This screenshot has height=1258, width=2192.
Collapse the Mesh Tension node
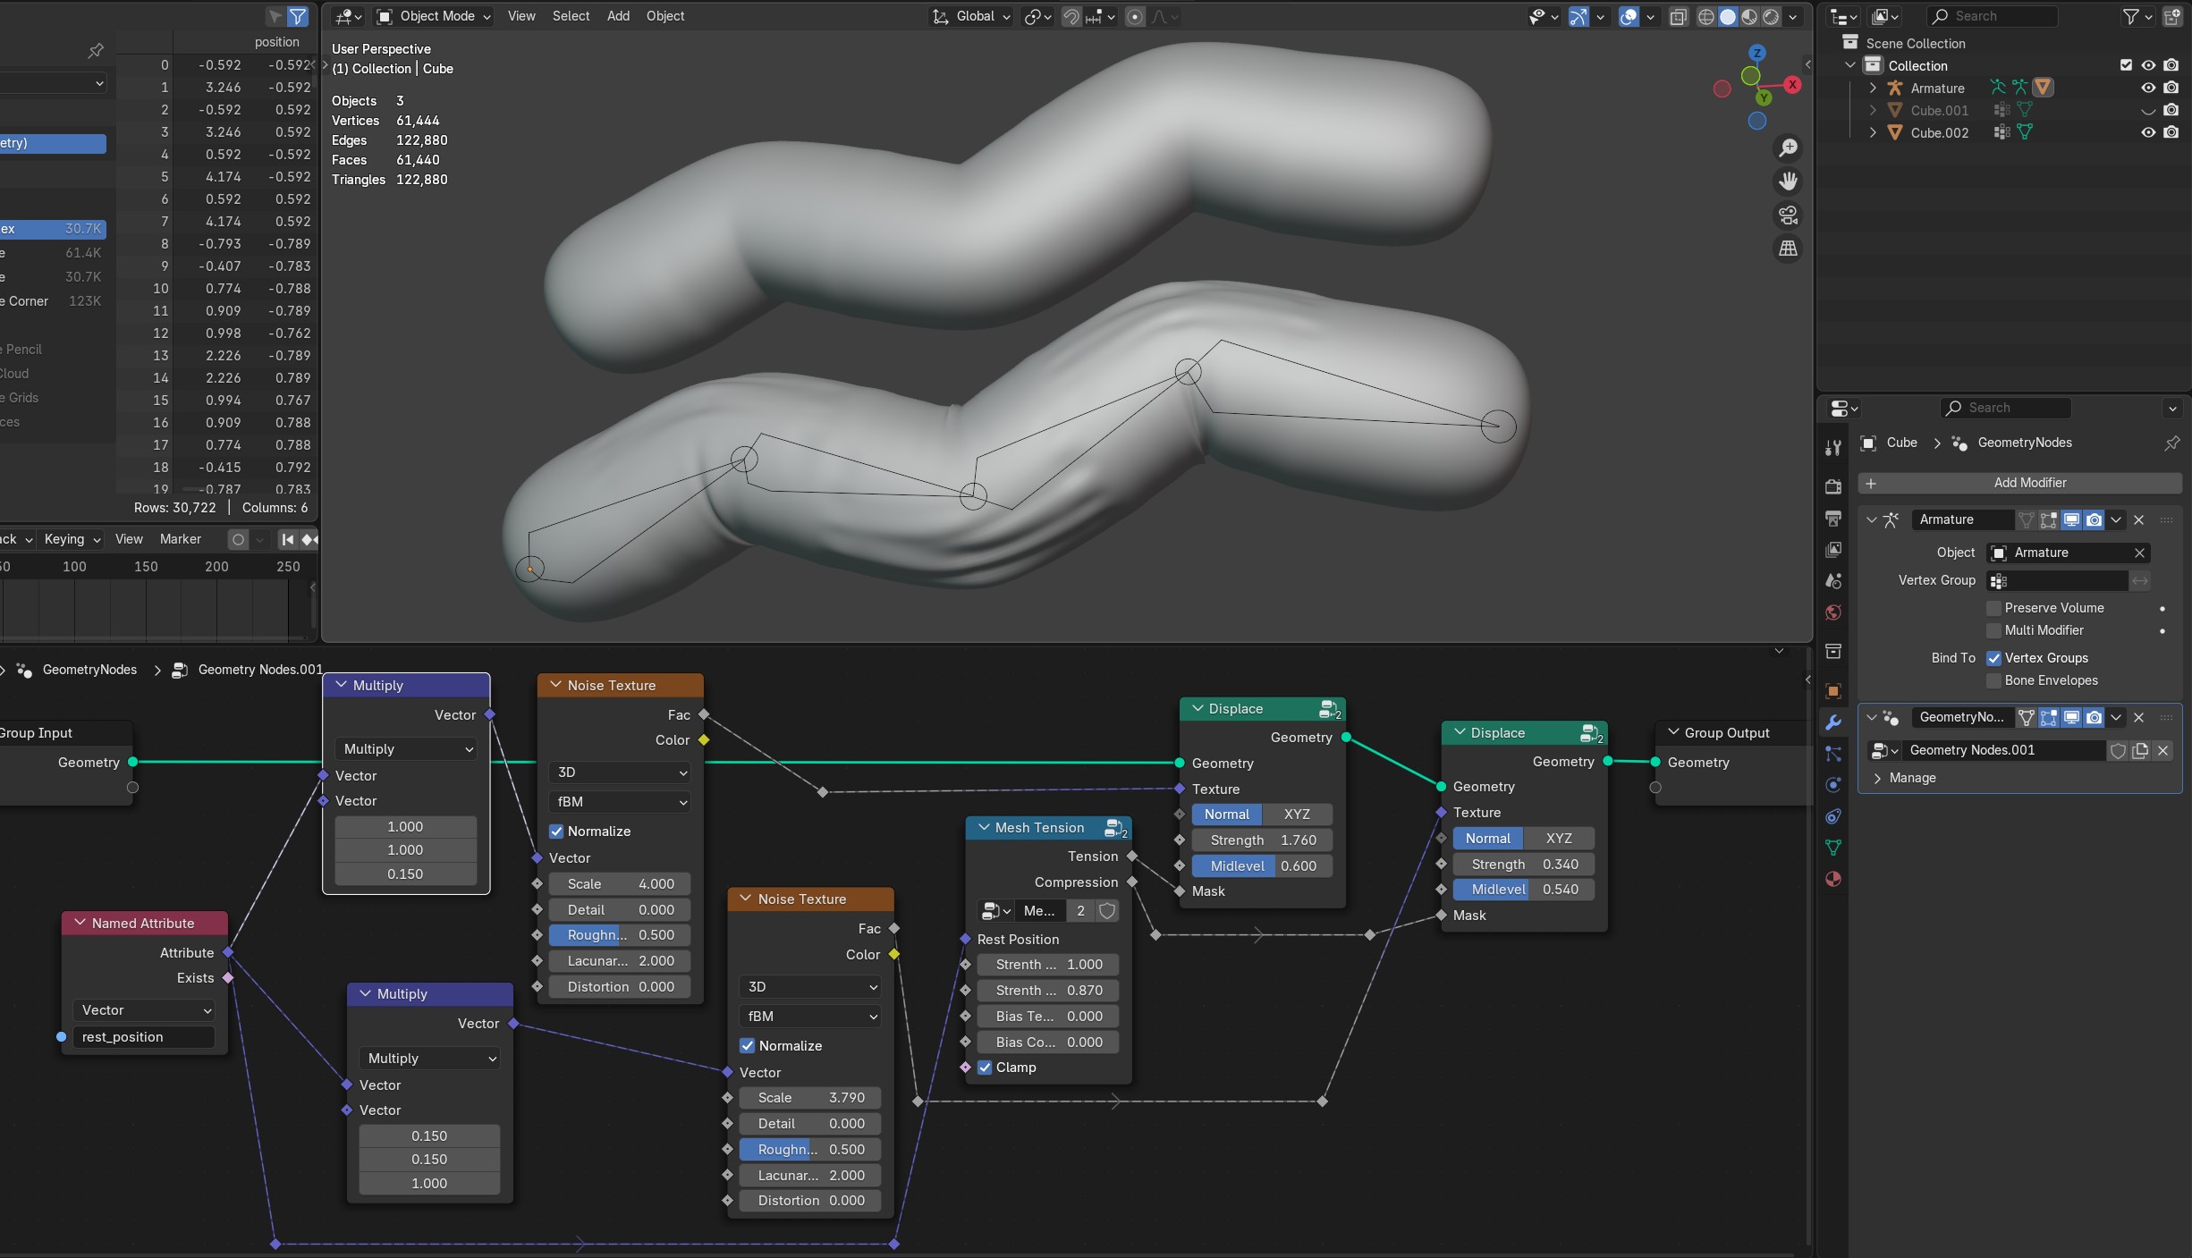coord(984,828)
